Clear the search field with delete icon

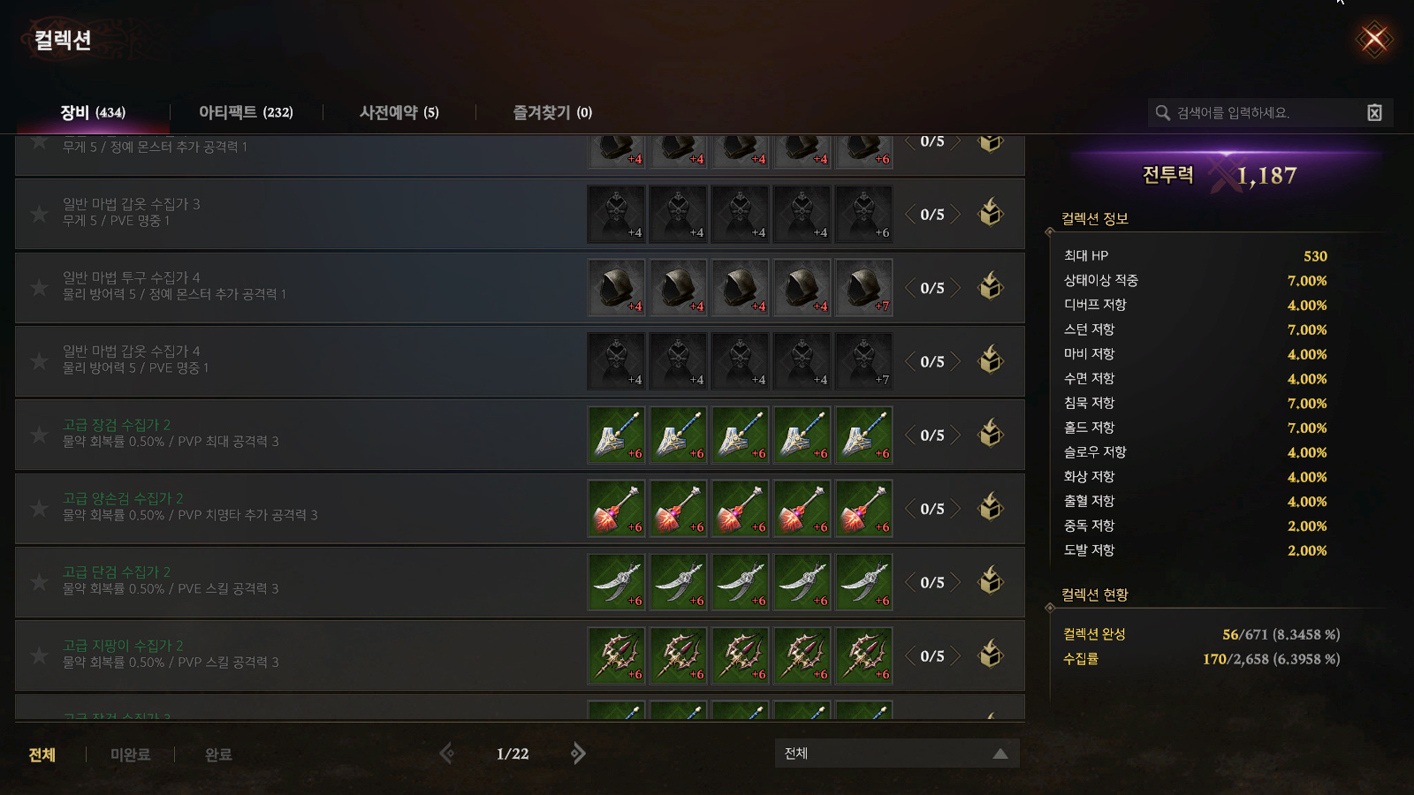[1374, 112]
